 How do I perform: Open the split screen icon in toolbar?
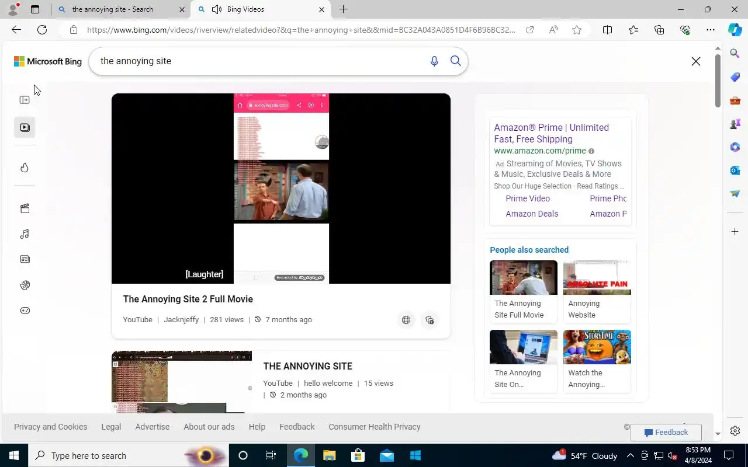coord(608,30)
